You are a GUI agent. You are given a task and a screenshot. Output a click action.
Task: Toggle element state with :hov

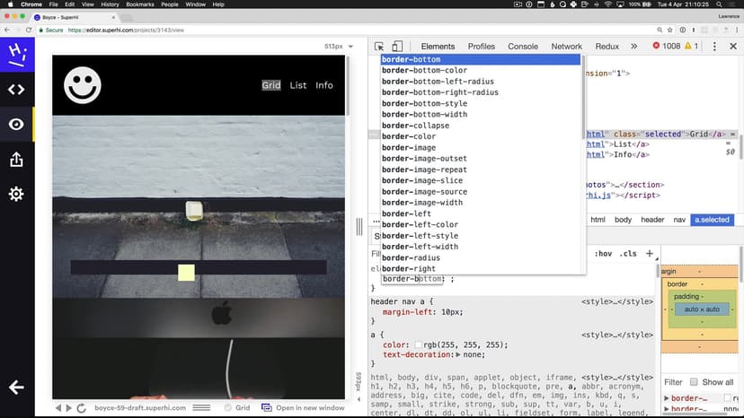click(x=604, y=254)
